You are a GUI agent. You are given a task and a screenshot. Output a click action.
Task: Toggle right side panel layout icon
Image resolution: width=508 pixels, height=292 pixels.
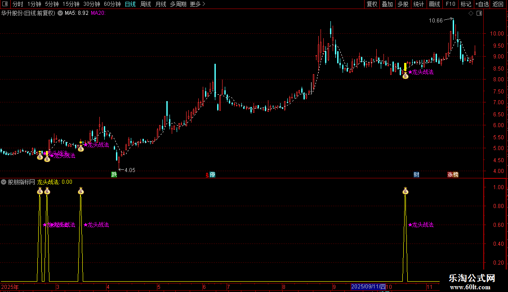click(480, 13)
